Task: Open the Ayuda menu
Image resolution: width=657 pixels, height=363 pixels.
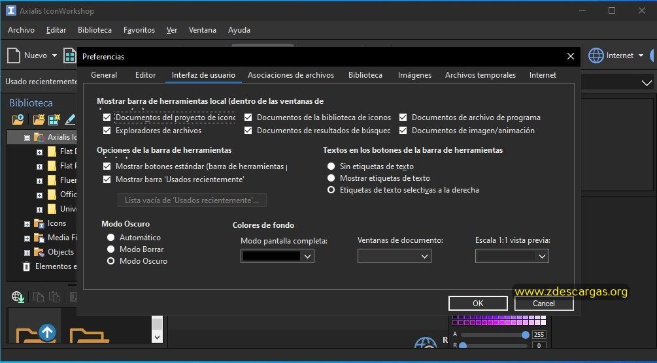Action: (239, 30)
